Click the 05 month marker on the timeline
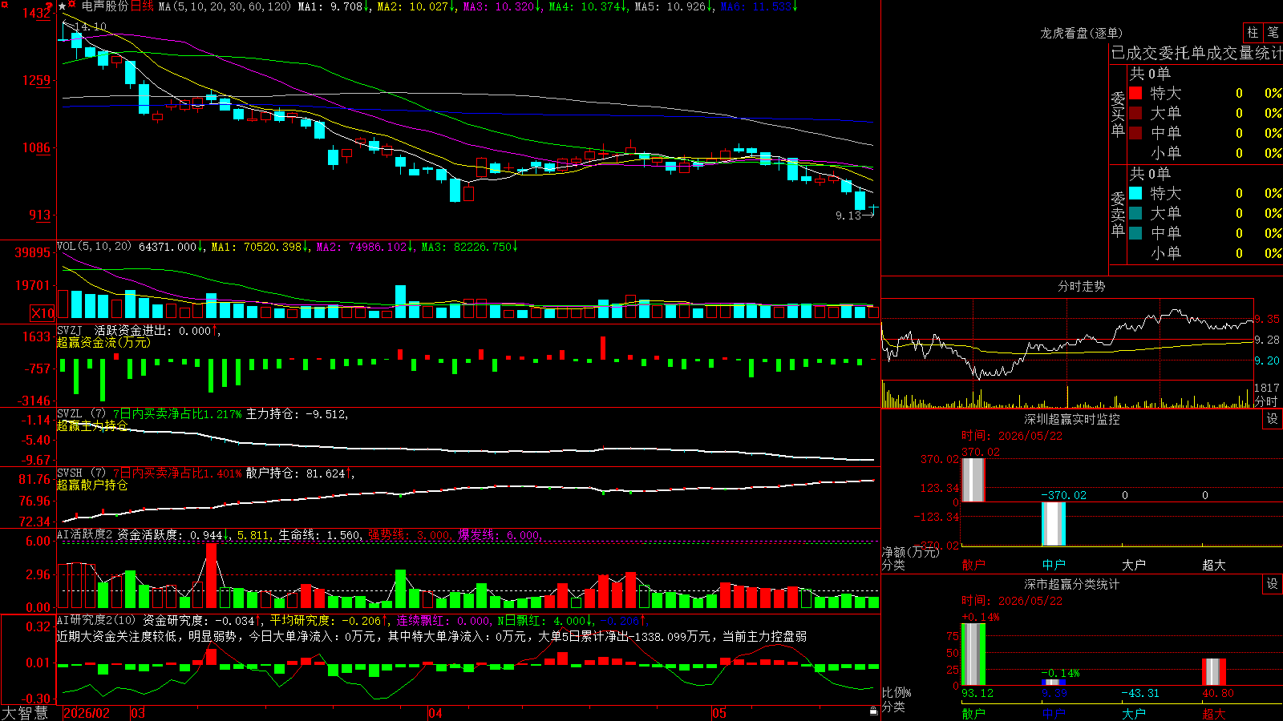Viewport: 1283px width, 721px height. point(719,713)
